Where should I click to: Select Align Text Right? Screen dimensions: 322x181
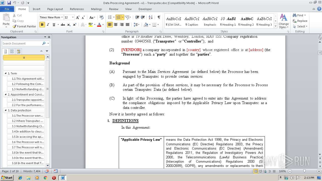click(x=122, y=25)
